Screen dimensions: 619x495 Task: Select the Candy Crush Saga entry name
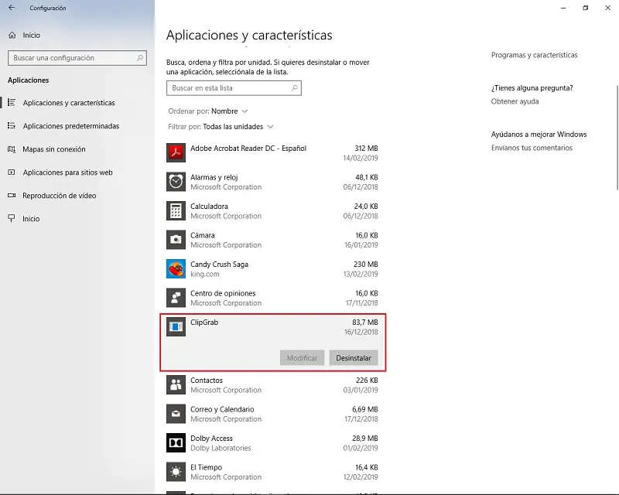click(219, 265)
